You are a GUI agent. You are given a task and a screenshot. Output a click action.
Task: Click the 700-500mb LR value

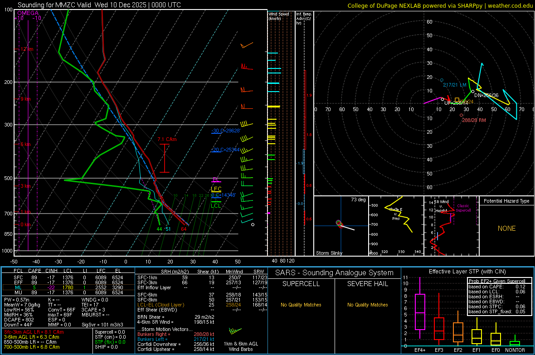pyautogui.click(x=32, y=347)
